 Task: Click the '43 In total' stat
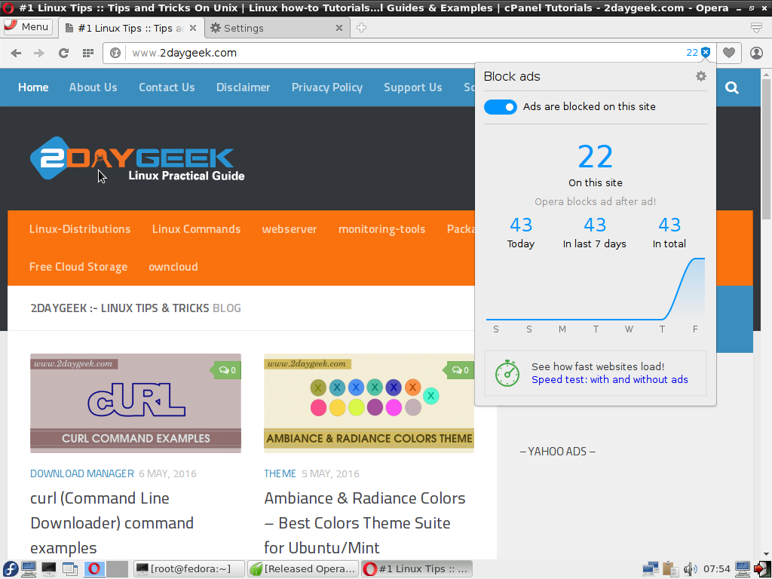669,232
